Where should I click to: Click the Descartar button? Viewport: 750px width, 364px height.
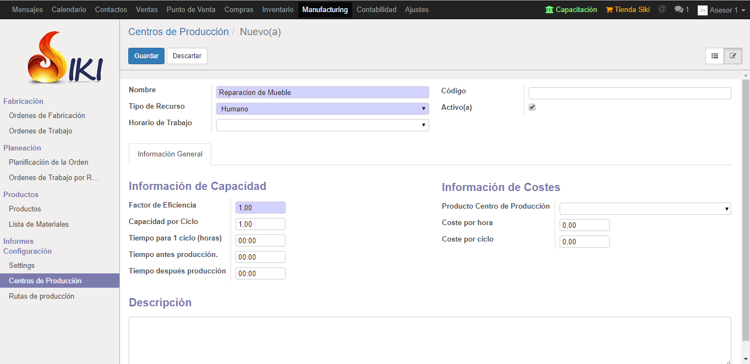(x=187, y=56)
